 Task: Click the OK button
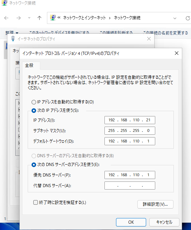tap(131, 222)
